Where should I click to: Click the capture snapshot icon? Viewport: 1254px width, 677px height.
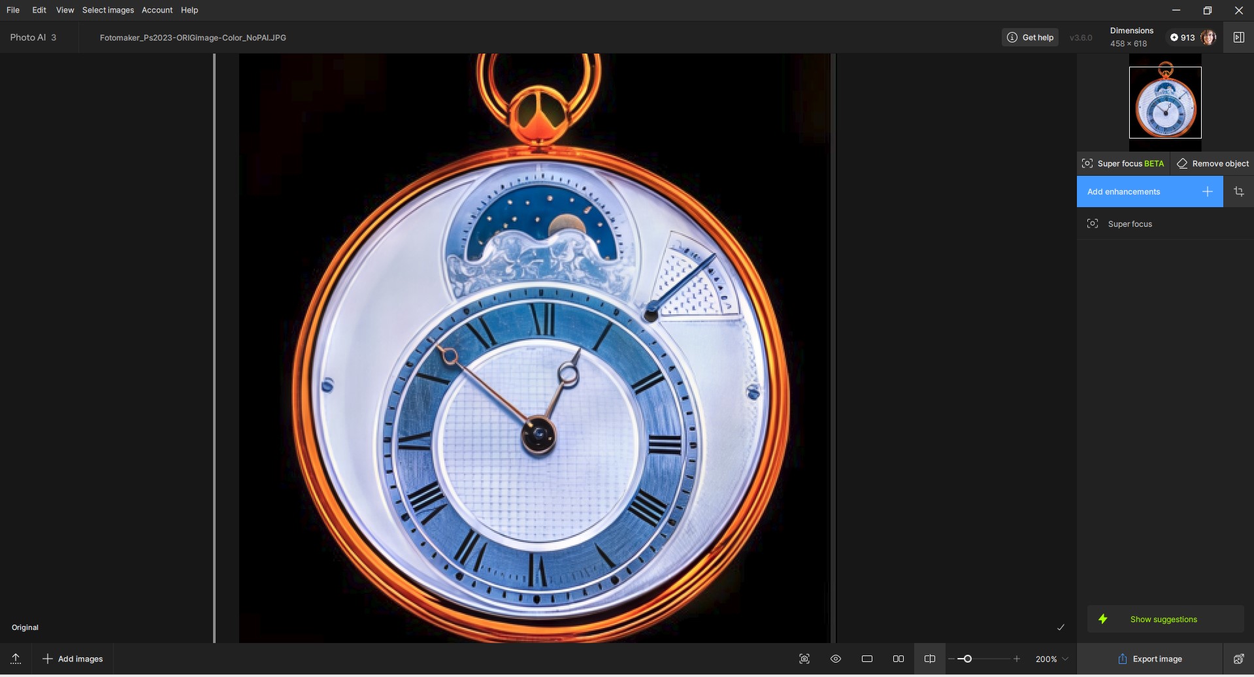[804, 659]
